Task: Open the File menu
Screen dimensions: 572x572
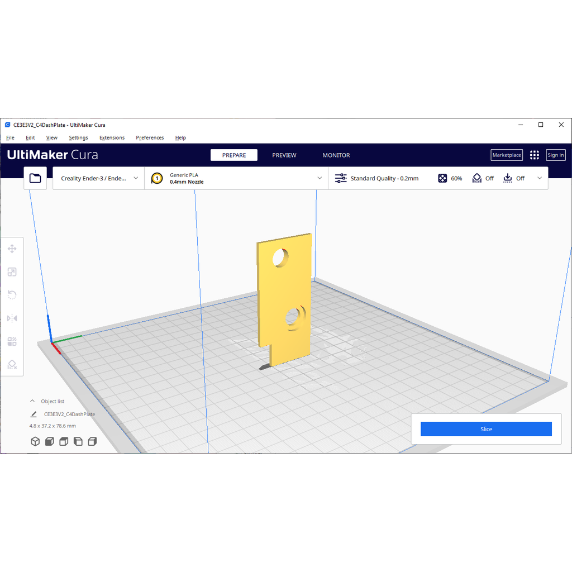Action: click(x=10, y=137)
